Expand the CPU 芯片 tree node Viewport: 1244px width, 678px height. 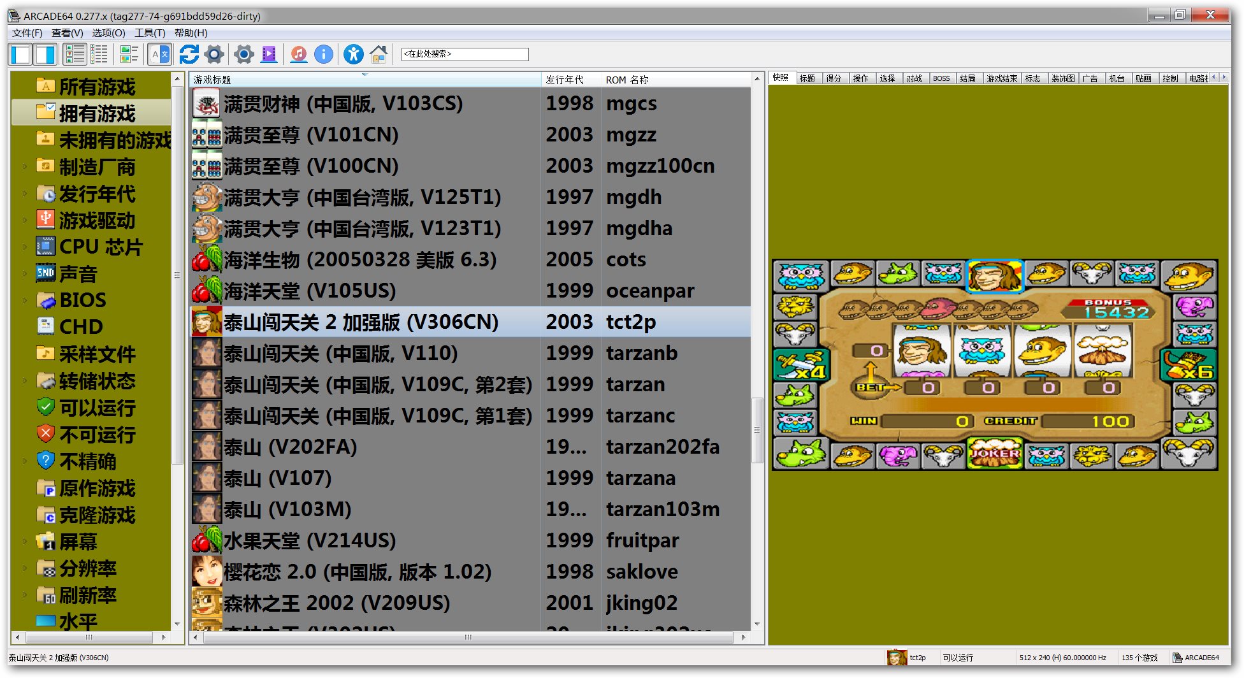click(25, 247)
